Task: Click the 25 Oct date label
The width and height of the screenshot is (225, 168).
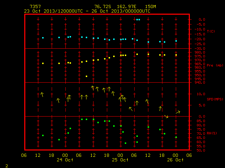Action: tap(120, 160)
